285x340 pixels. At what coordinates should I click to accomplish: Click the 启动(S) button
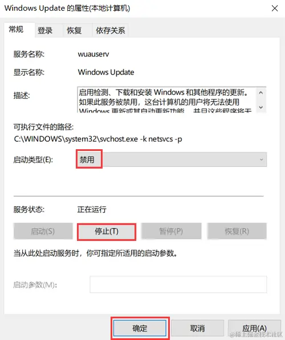coord(43,231)
